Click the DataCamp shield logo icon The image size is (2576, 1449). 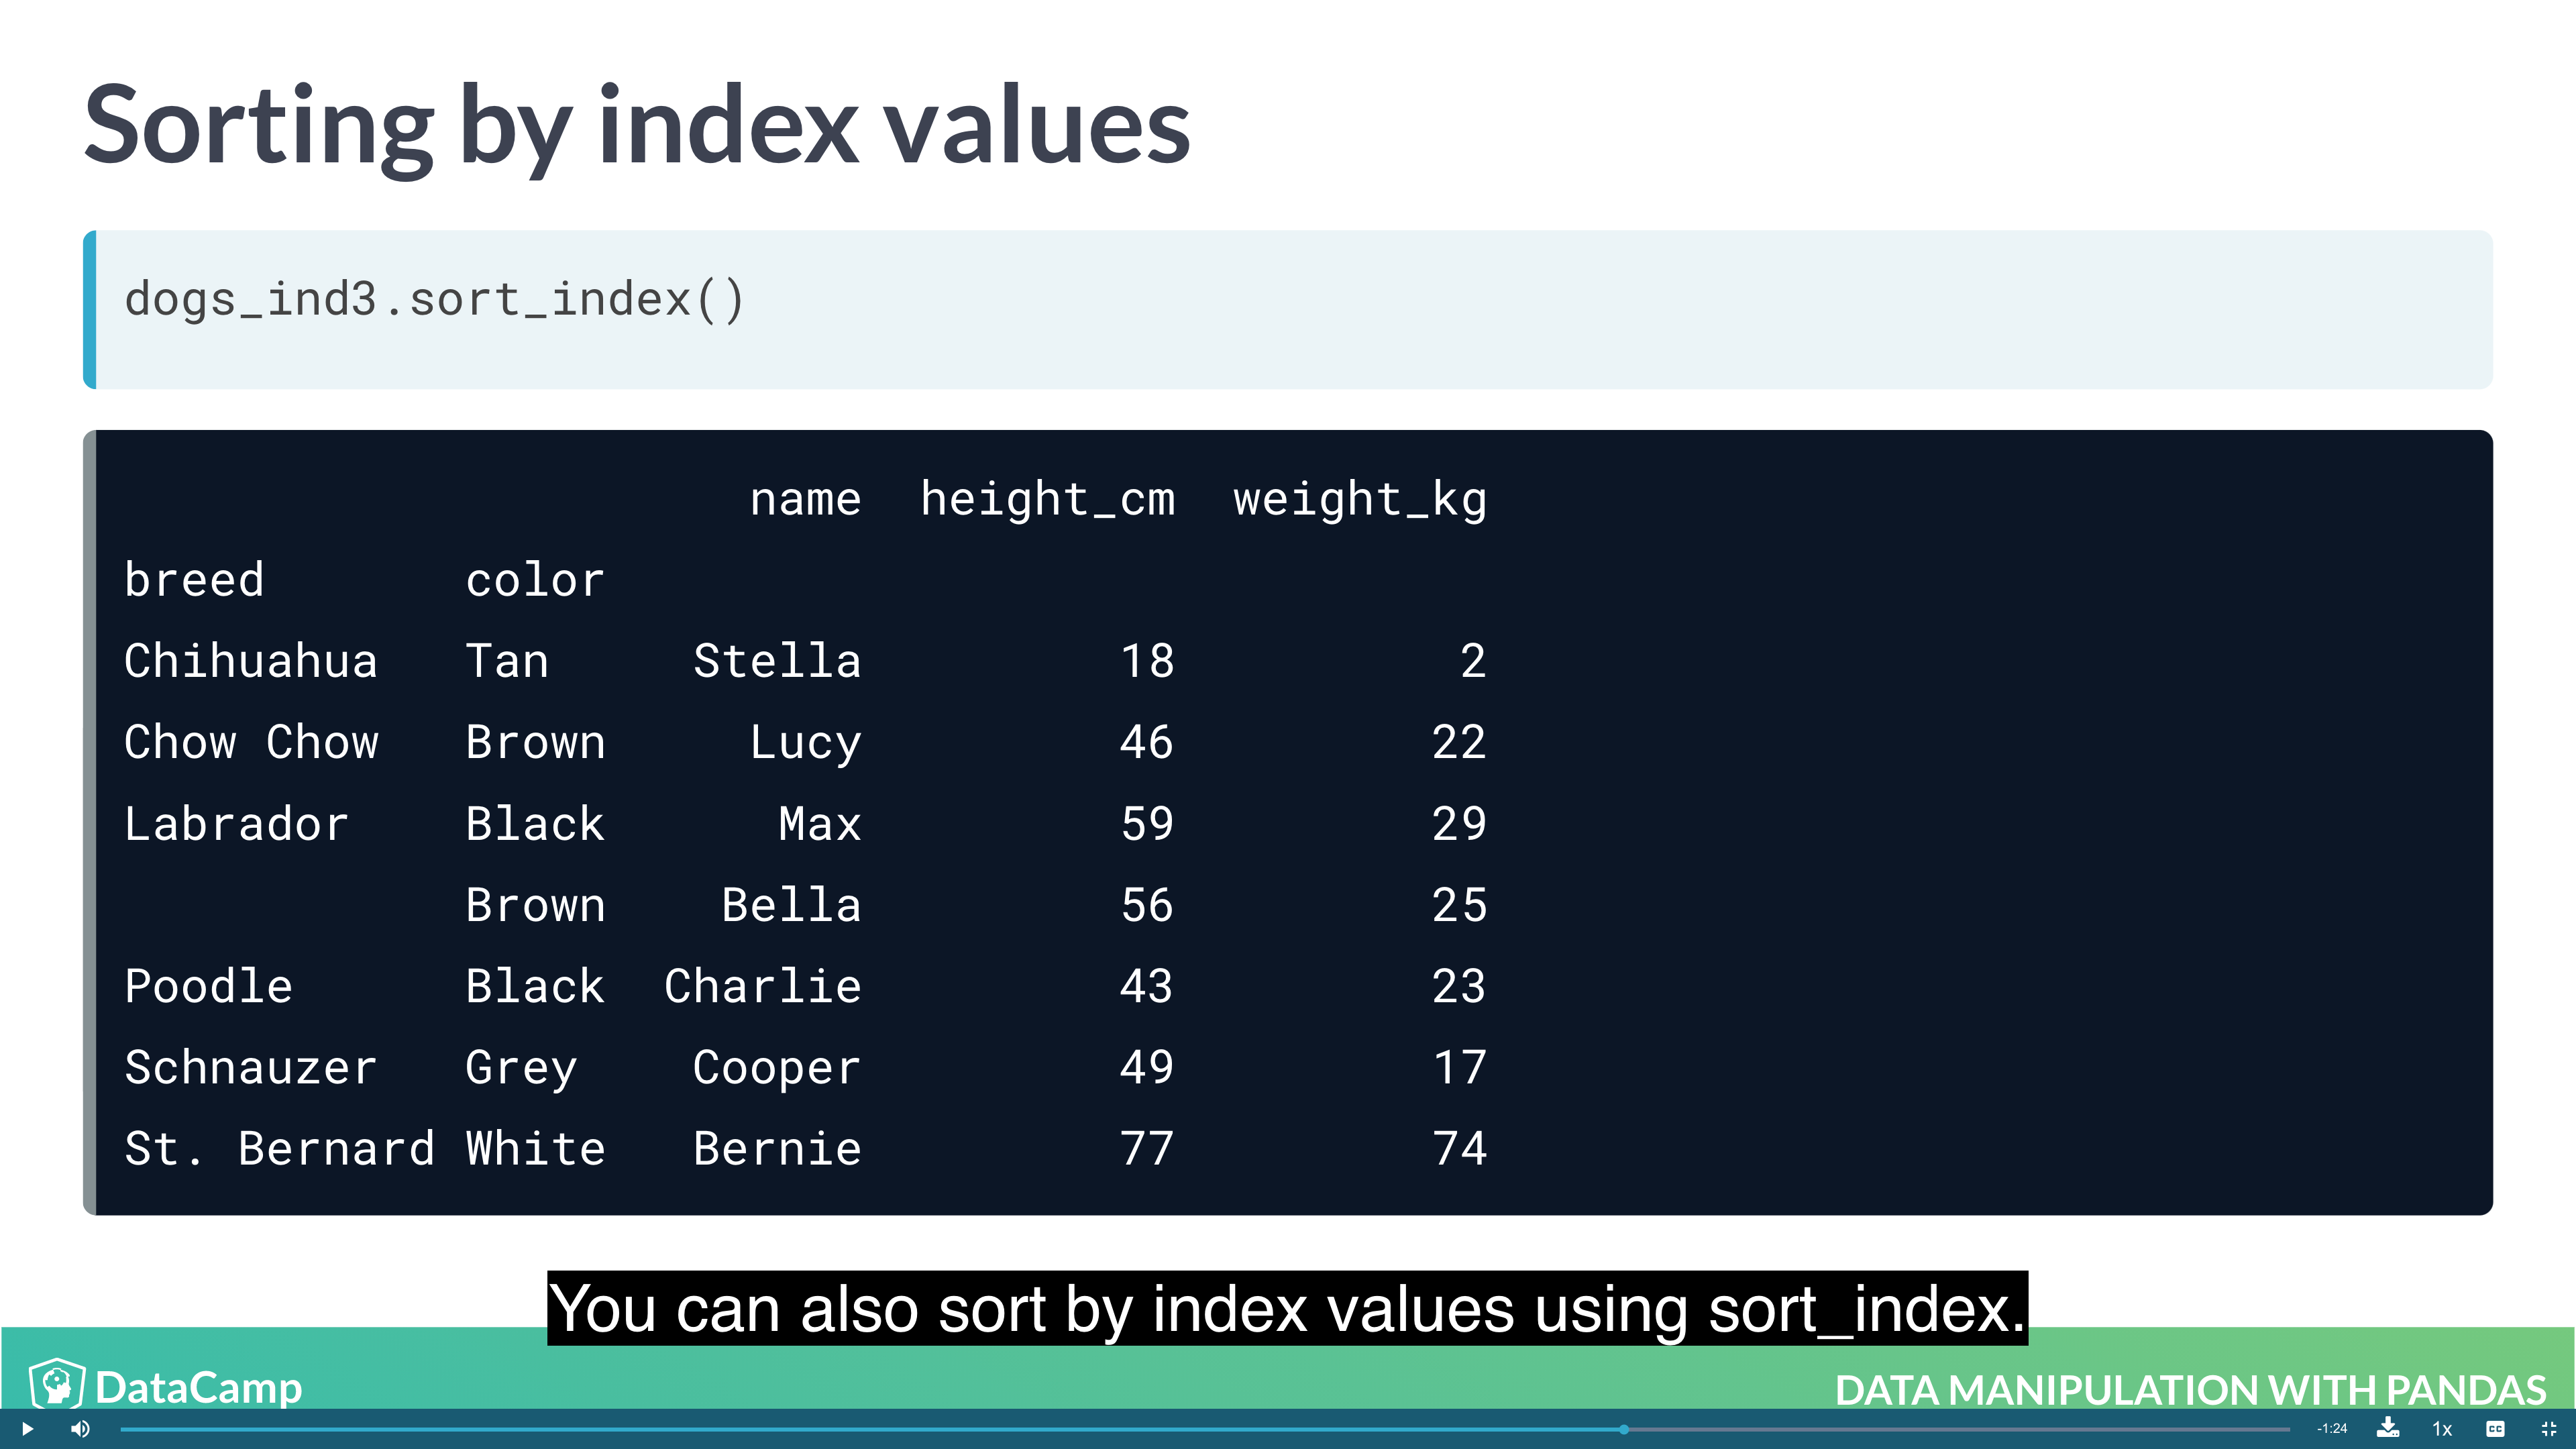[x=57, y=1385]
